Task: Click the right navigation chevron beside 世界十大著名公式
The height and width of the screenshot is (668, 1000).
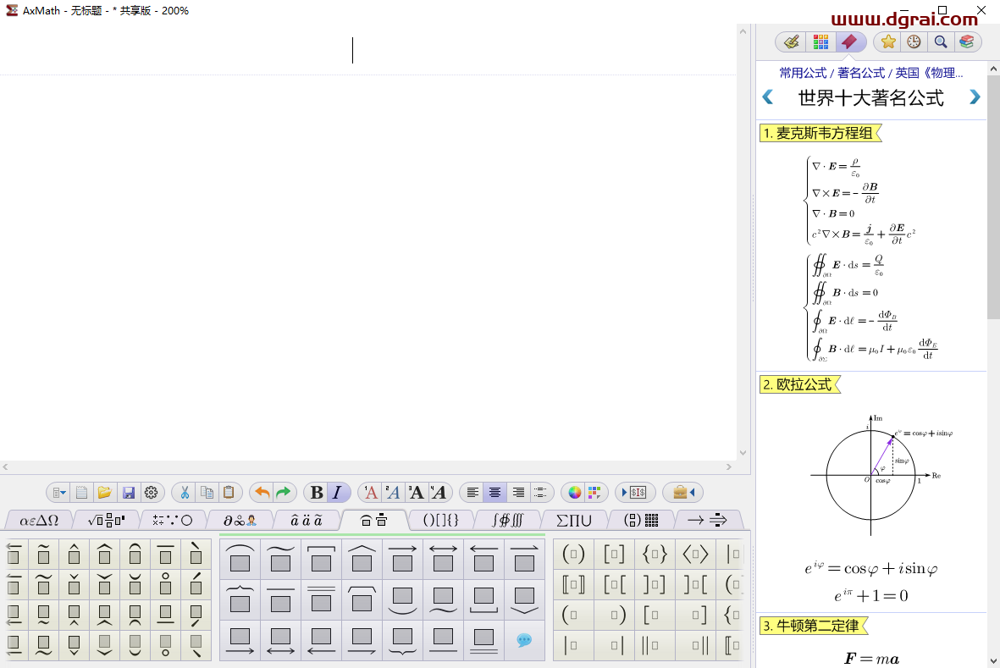Action: click(974, 97)
